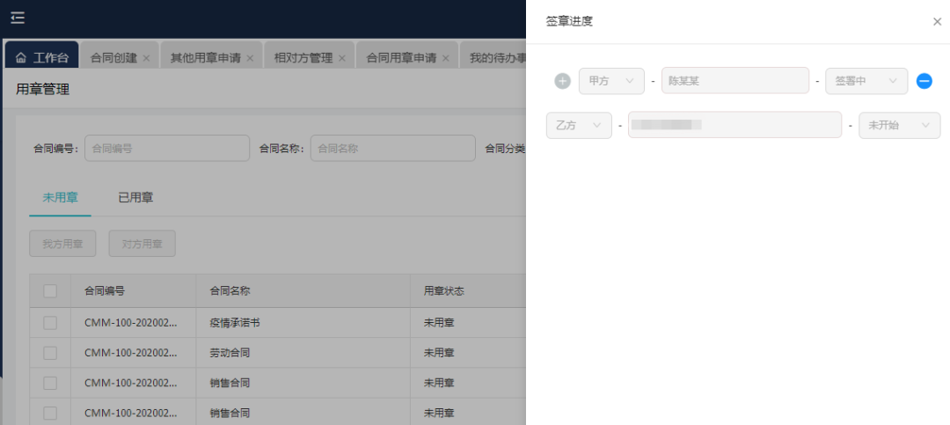
Task: Close the 相对方管理 tab
Action: (342, 59)
